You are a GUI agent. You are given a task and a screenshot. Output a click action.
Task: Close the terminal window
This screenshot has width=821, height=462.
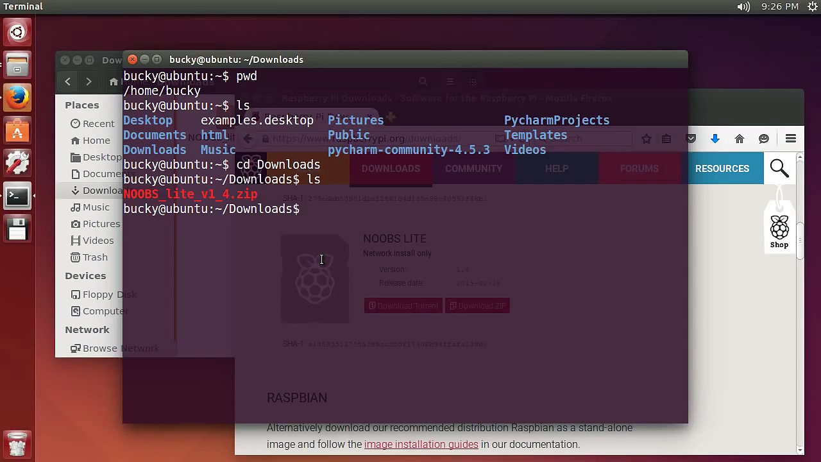click(x=132, y=60)
